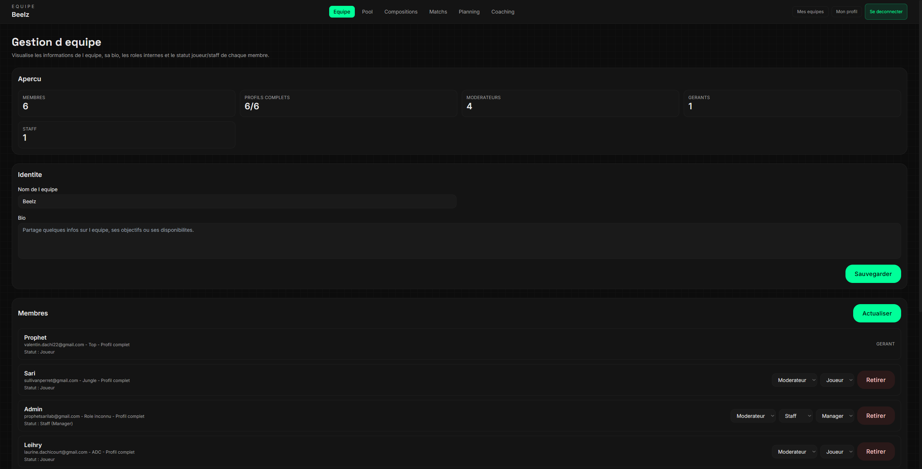Remove Sari with the Retirer button
The width and height of the screenshot is (922, 469).
(x=875, y=380)
